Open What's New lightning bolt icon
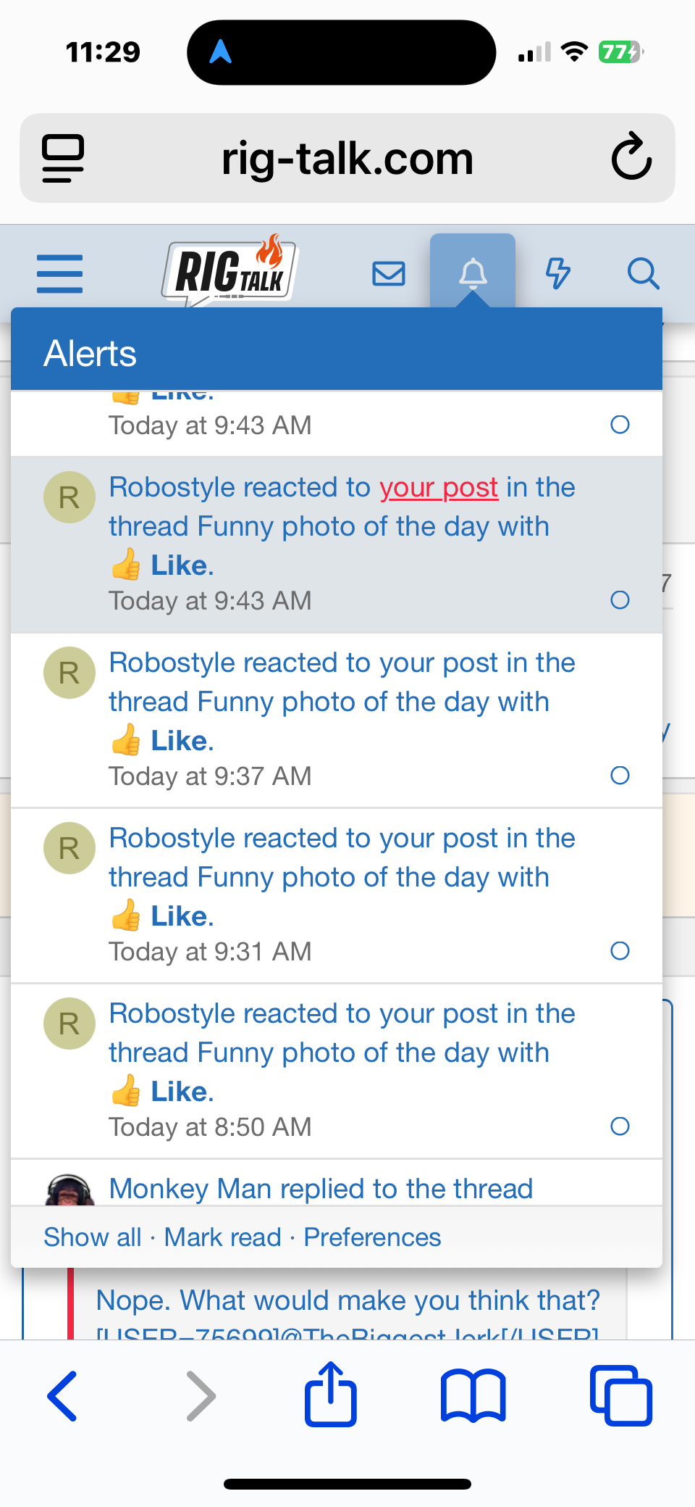The image size is (695, 1507). (x=557, y=273)
